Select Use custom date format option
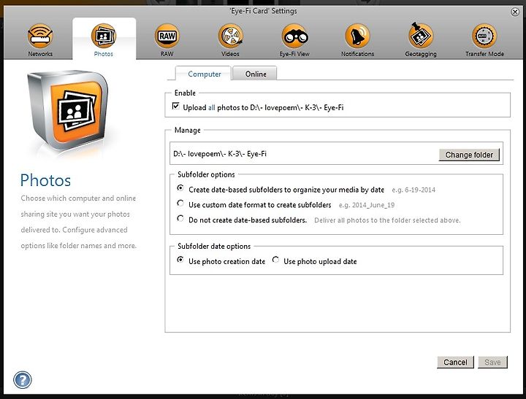 click(x=180, y=203)
